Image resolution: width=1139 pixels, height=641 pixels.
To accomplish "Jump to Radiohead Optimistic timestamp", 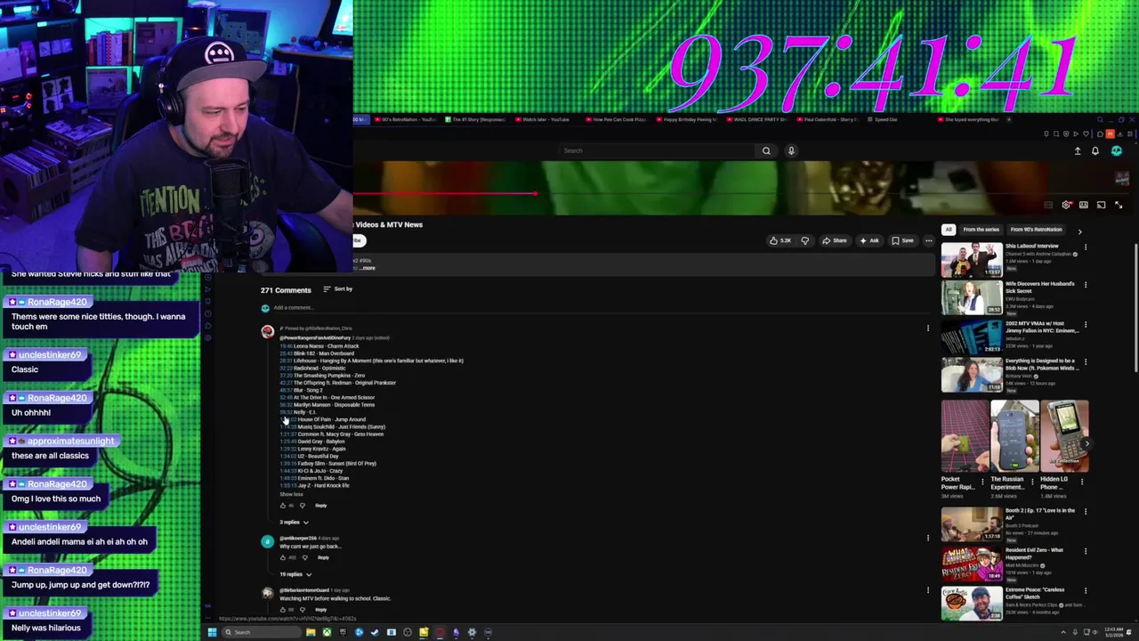I will pyautogui.click(x=286, y=368).
